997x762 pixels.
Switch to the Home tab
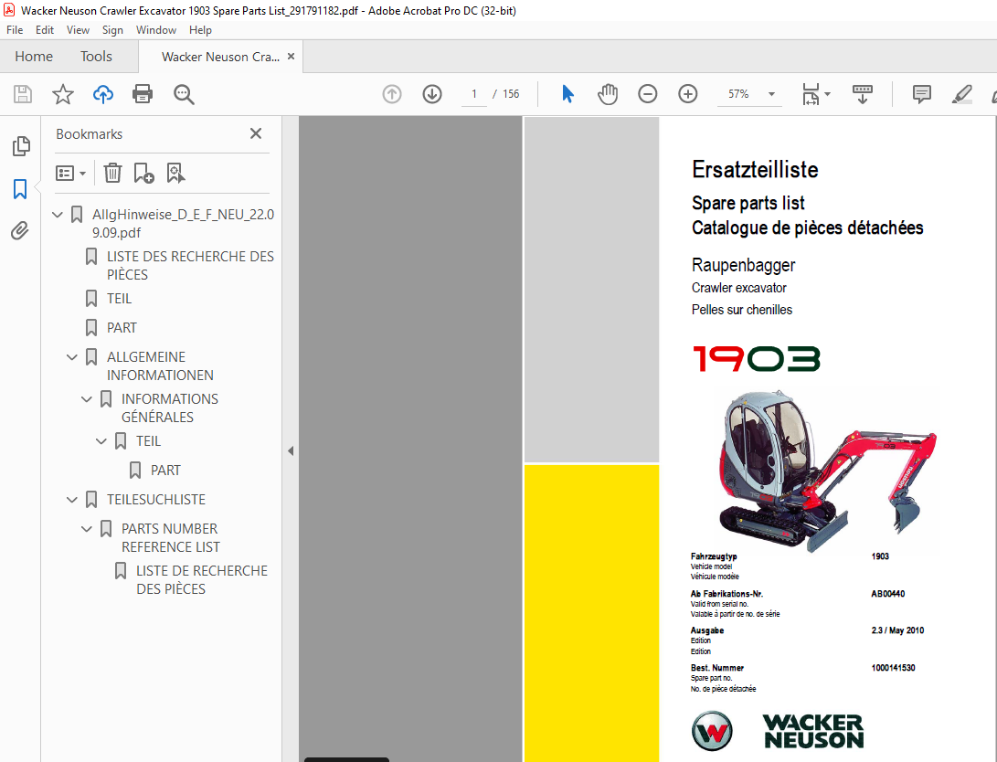click(x=34, y=57)
